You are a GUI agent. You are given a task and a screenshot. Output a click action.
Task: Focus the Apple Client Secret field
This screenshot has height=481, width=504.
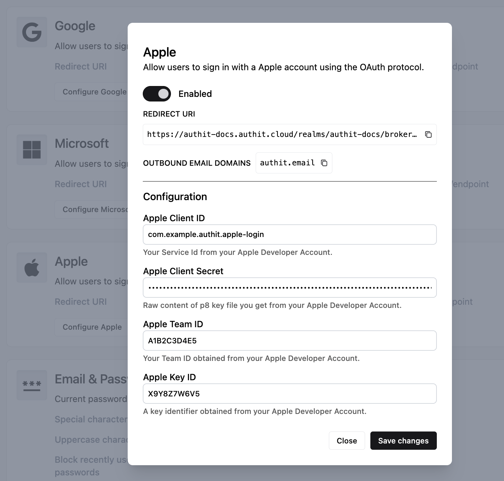289,288
